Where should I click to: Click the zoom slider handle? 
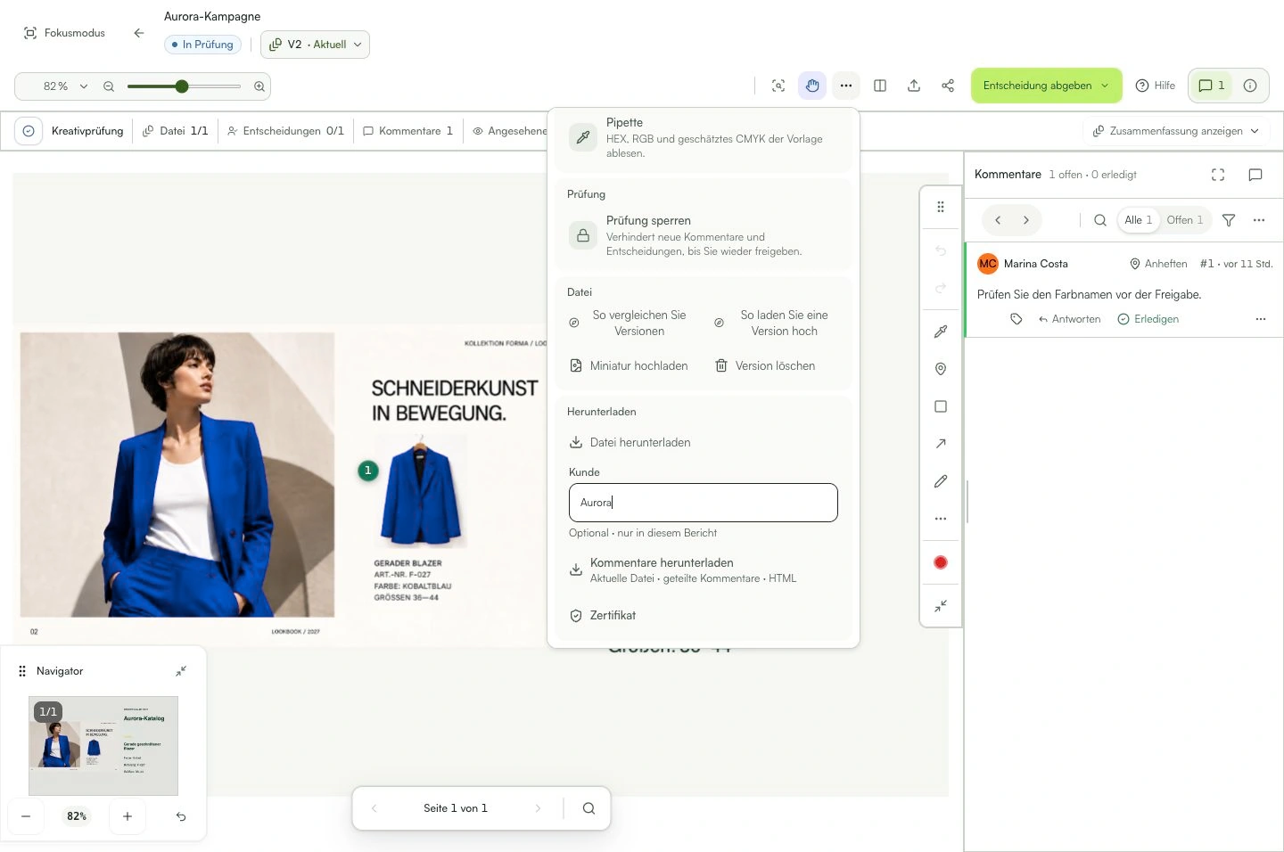point(182,86)
